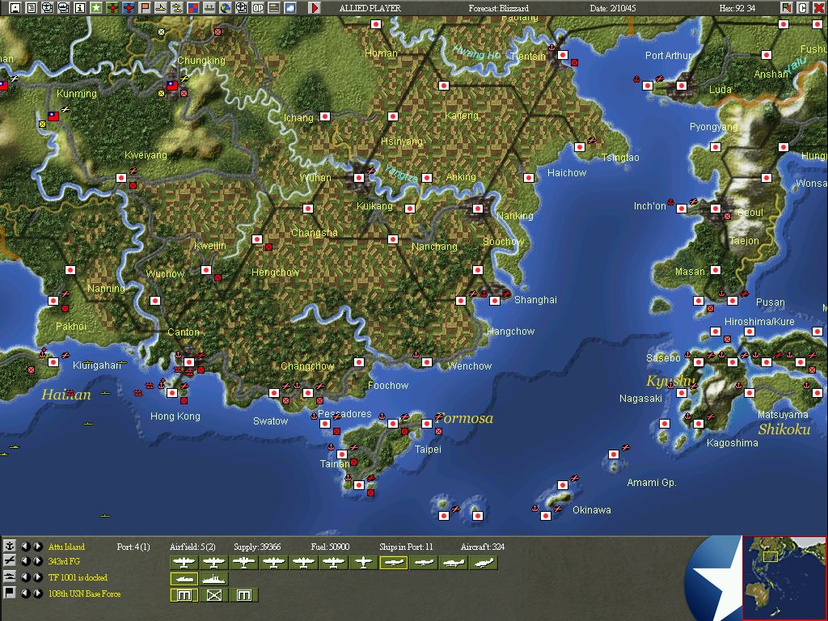The image size is (828, 621).
Task: Open the Attu Island base name
Action: pyautogui.click(x=66, y=547)
